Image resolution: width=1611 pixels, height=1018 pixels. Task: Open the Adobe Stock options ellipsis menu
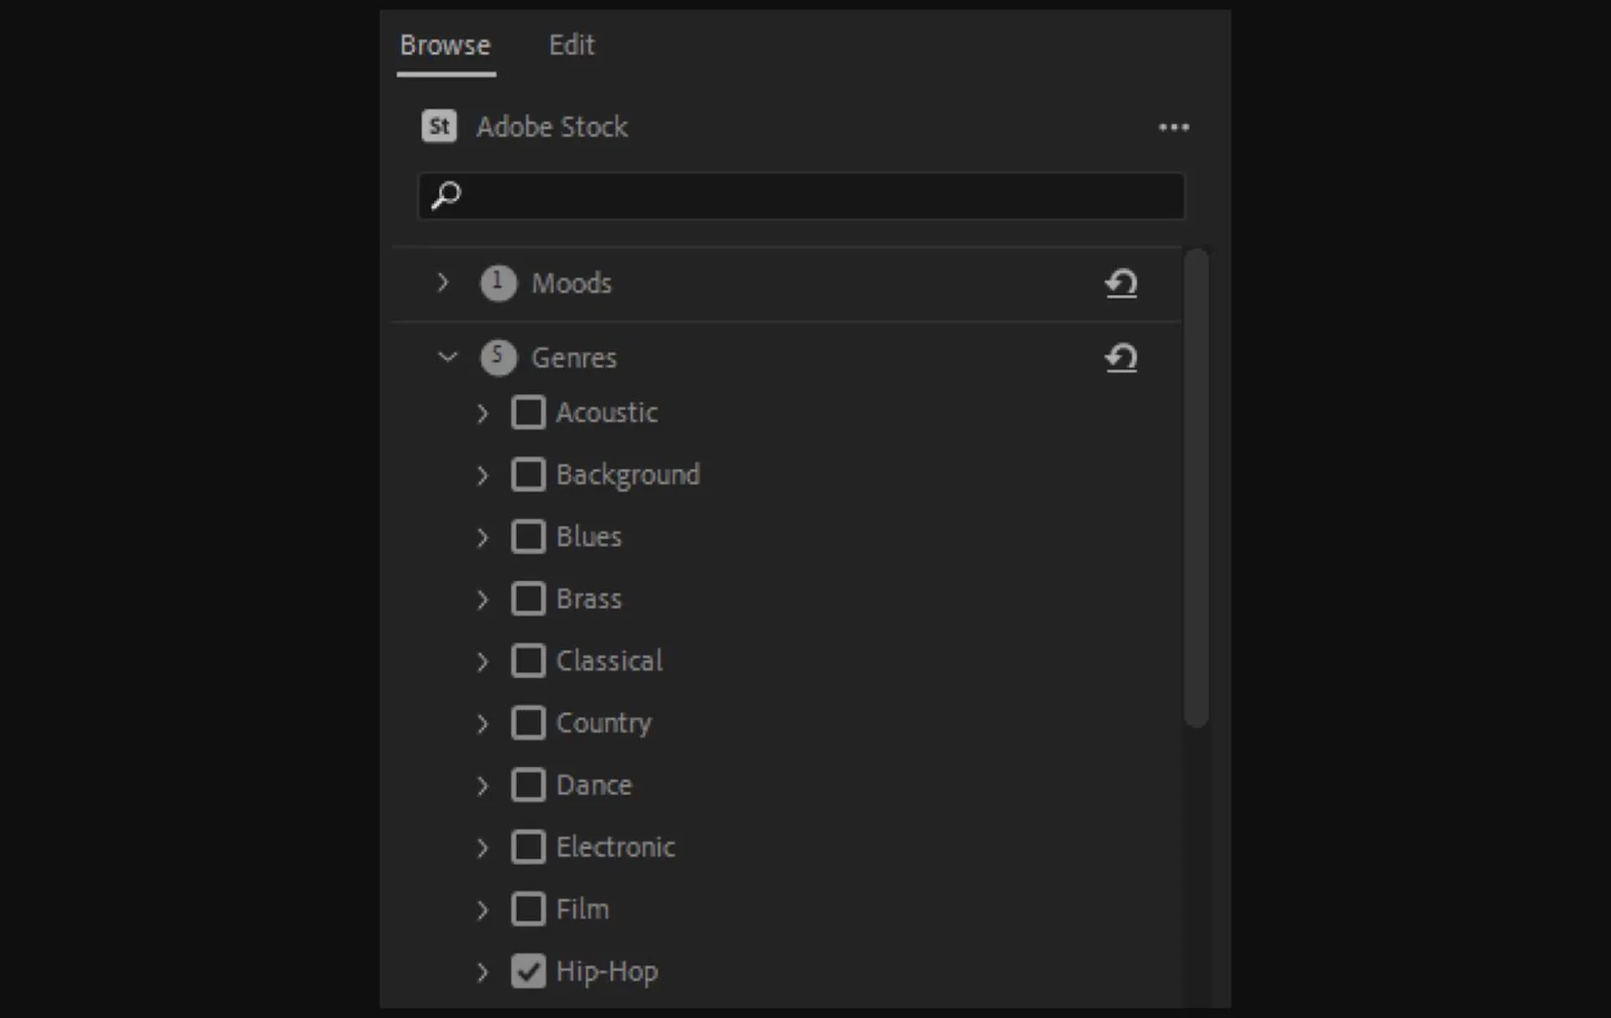tap(1174, 127)
